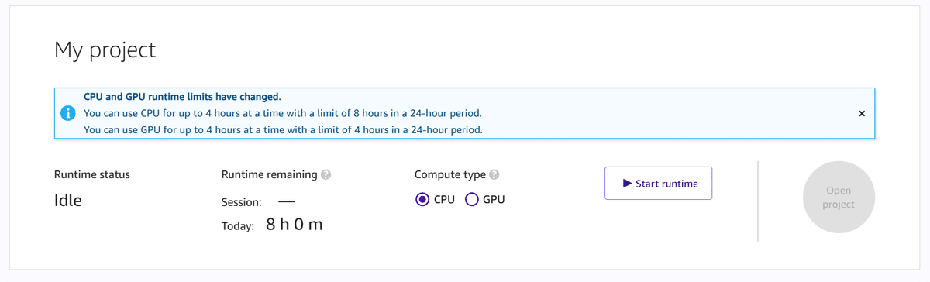This screenshot has width=930, height=282.
Task: Click the play triangle on Start runtime
Action: (x=627, y=184)
